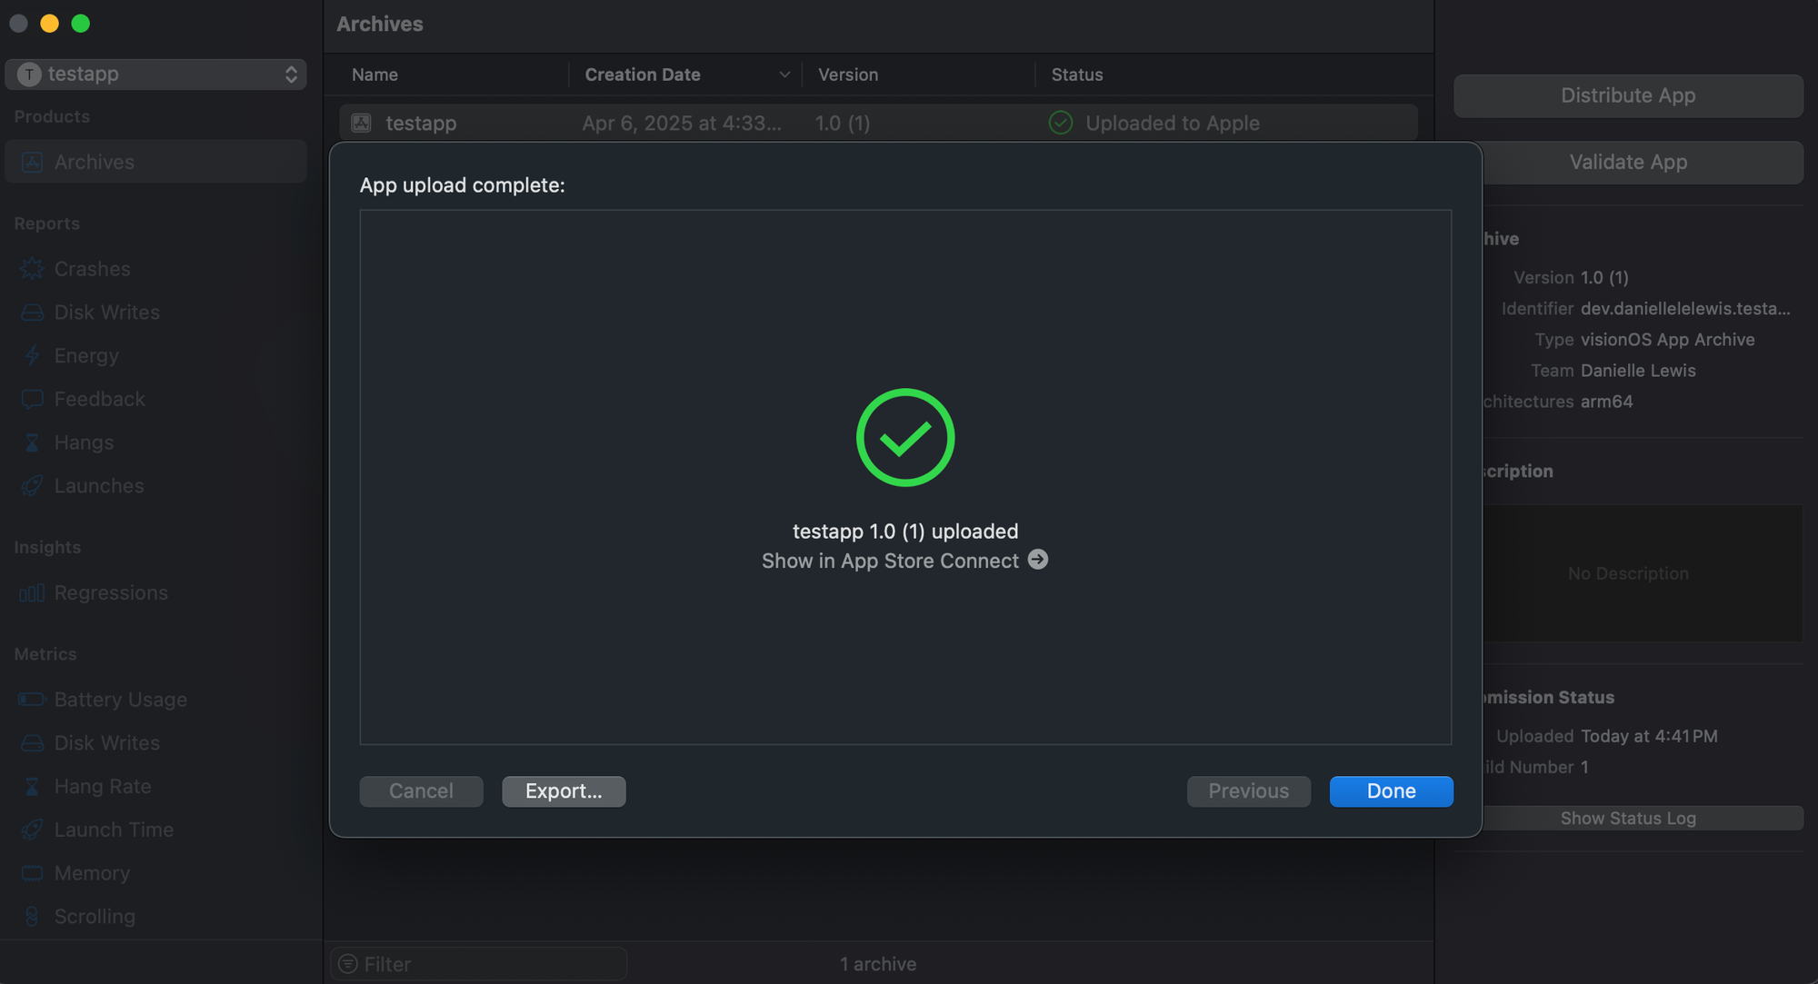
Task: Click the Hangs hourglass icon
Action: [32, 442]
